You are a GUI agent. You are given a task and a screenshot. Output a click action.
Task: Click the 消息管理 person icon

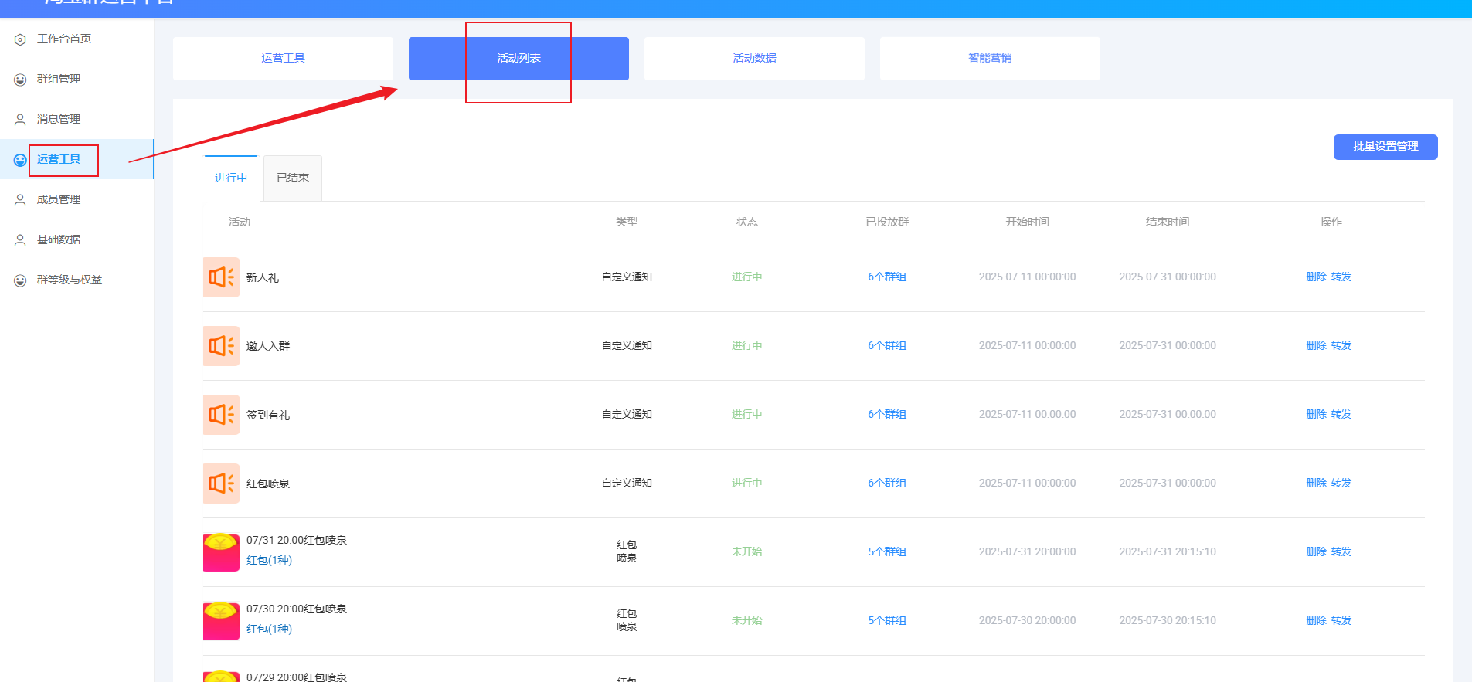click(20, 120)
